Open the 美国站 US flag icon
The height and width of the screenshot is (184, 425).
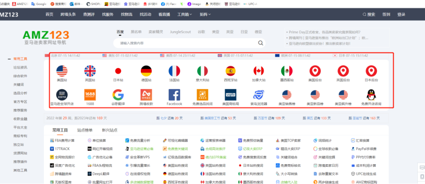(62, 71)
